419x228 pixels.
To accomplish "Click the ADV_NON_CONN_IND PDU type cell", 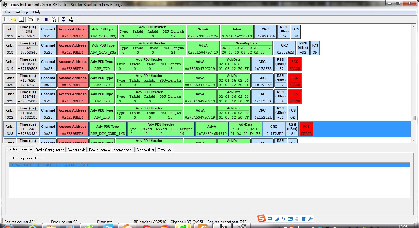I will tap(108, 129).
